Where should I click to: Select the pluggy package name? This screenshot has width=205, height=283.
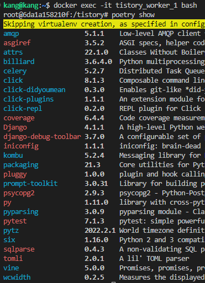point(15,174)
